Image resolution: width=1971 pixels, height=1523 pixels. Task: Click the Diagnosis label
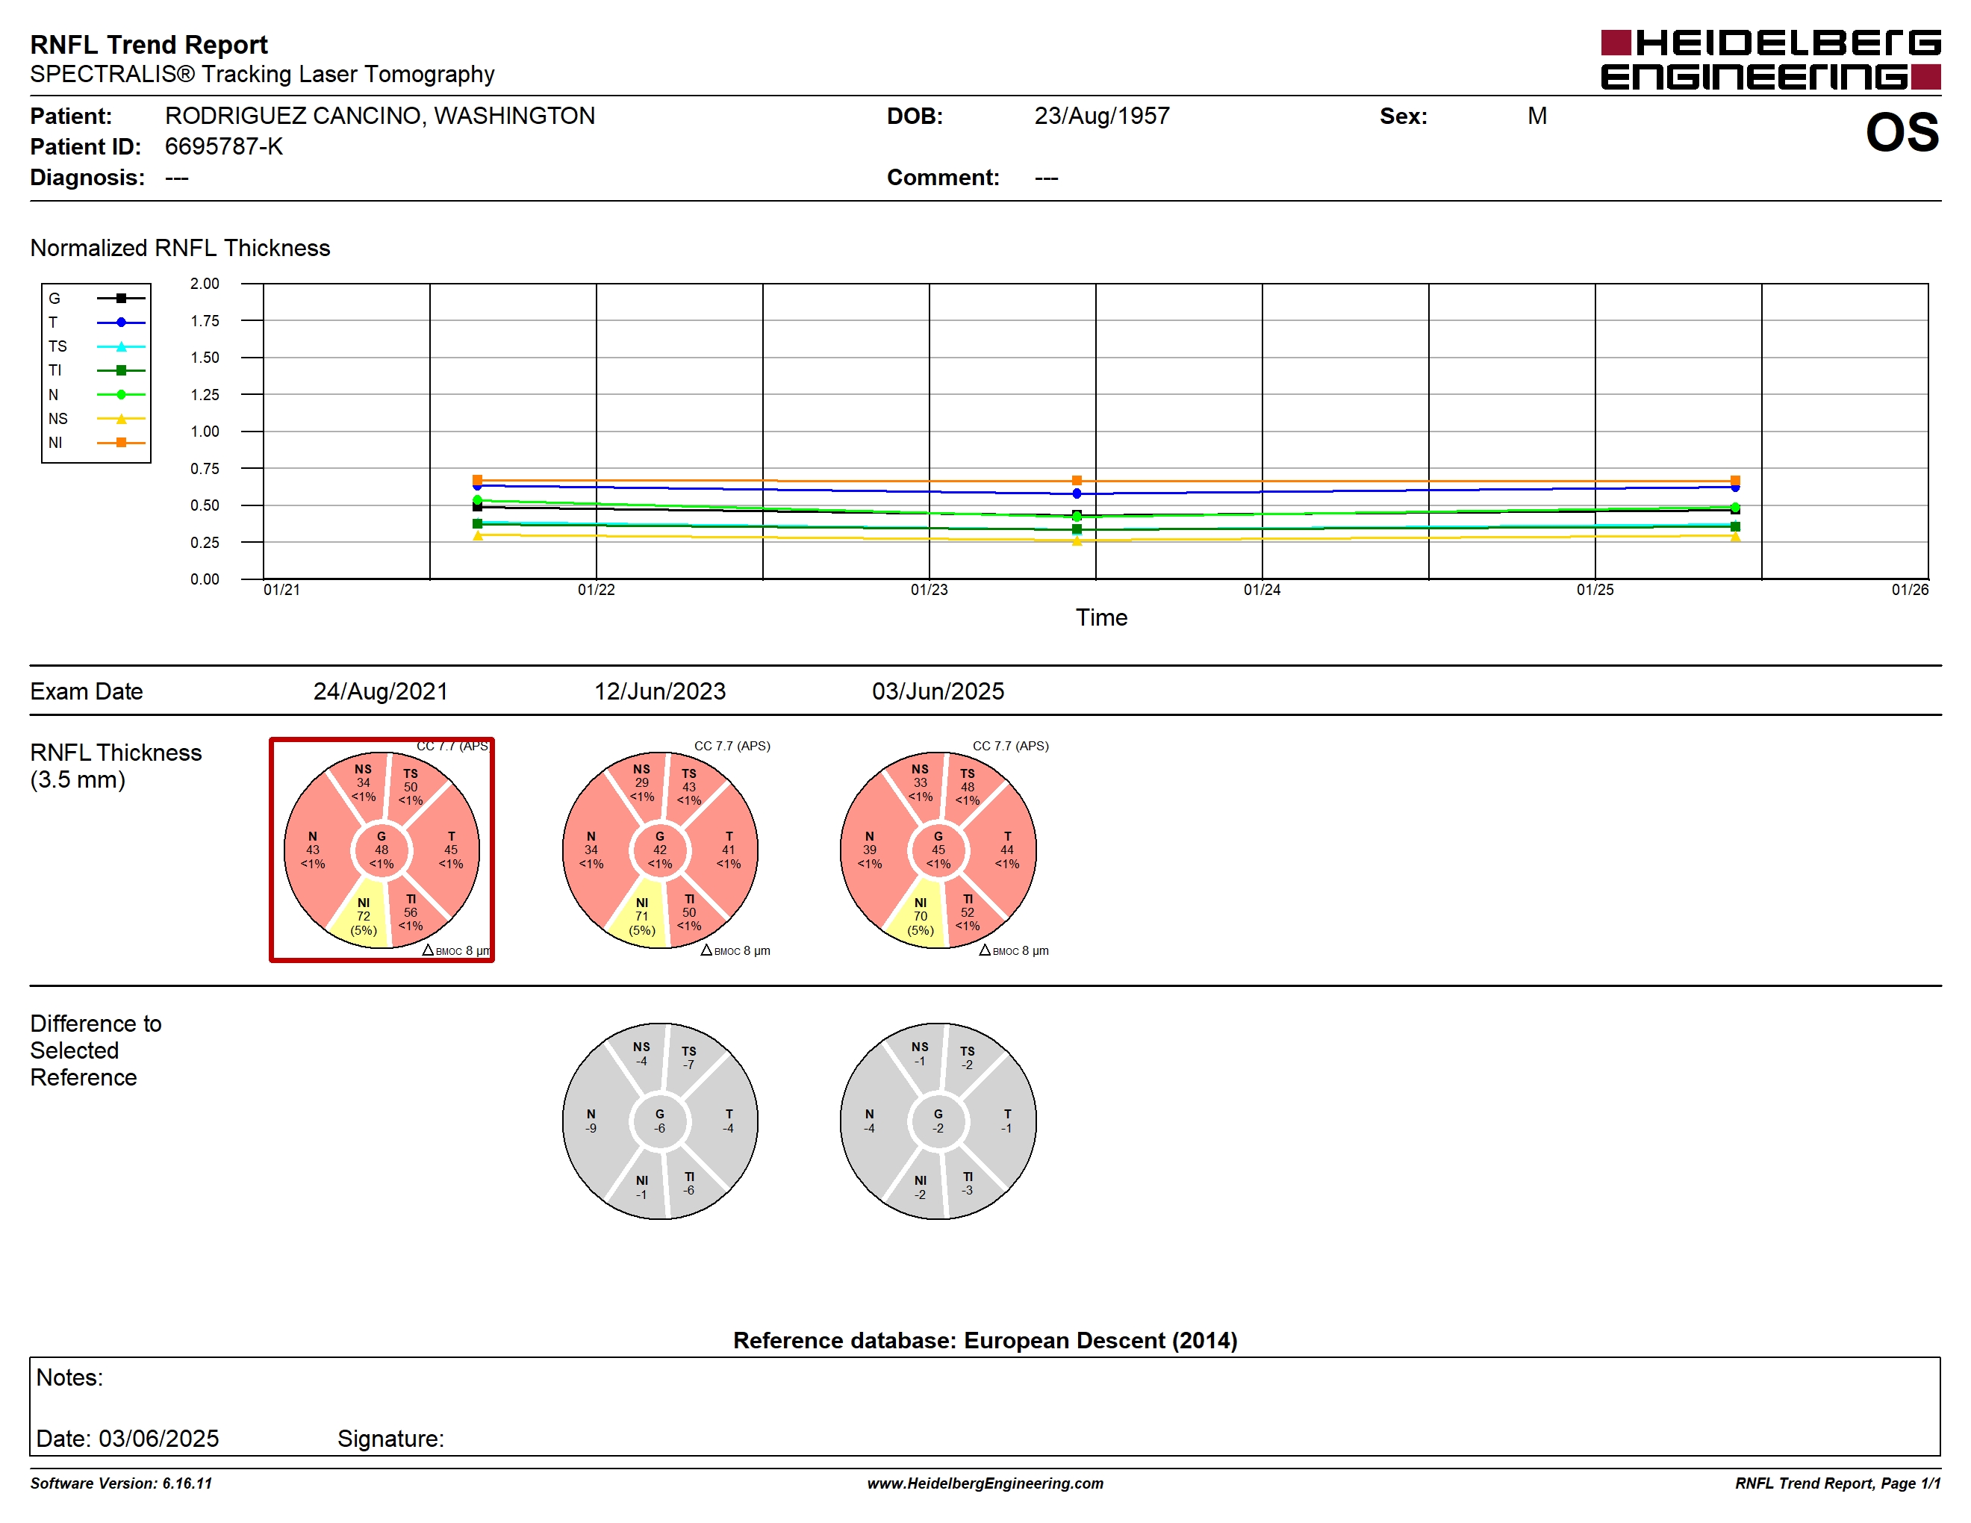[87, 177]
